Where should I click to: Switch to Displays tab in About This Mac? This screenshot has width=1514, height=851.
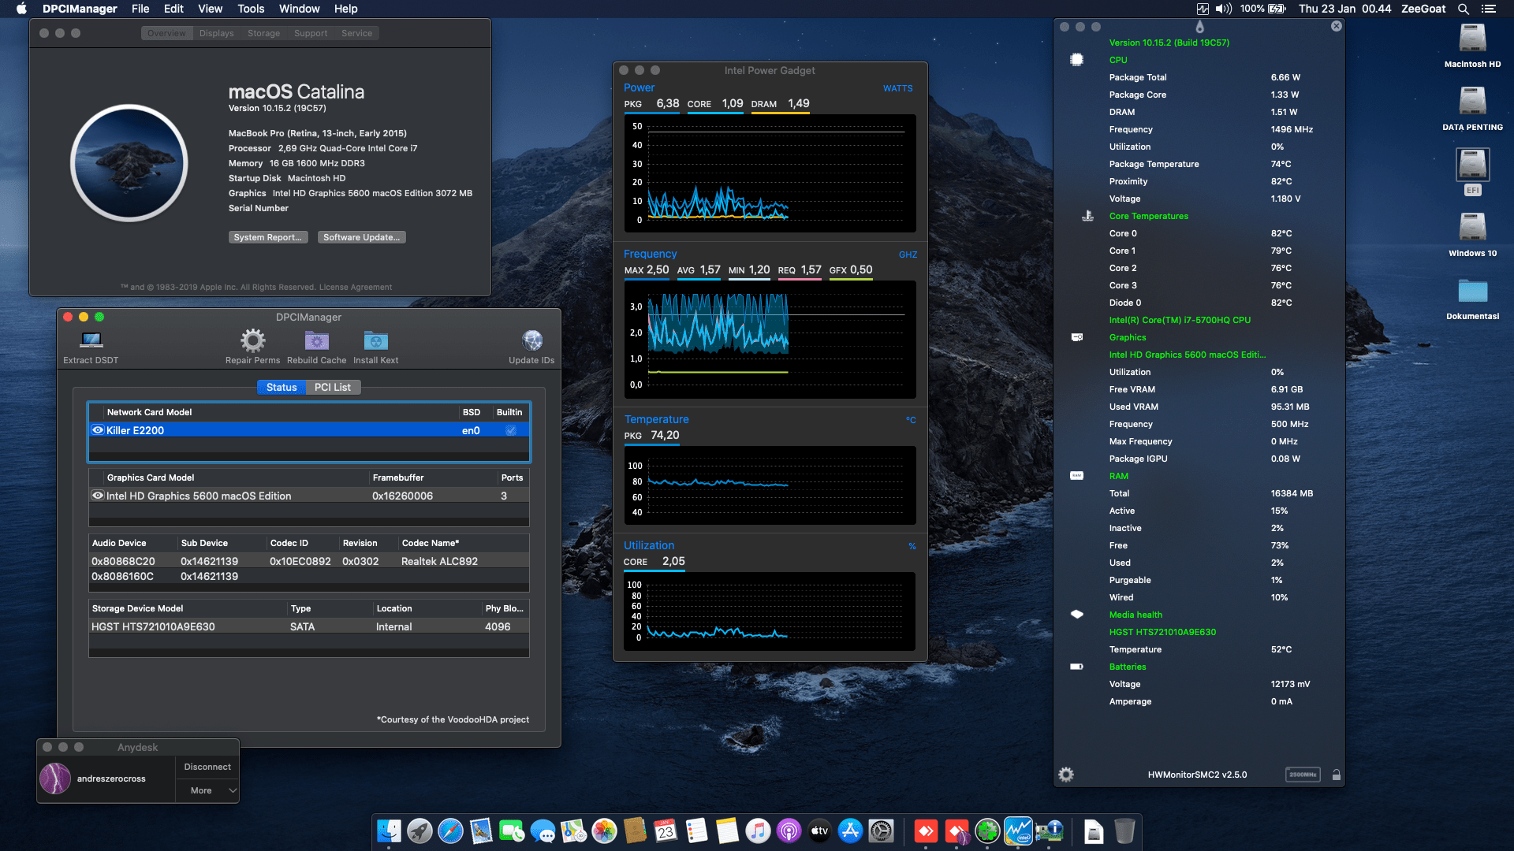216,33
